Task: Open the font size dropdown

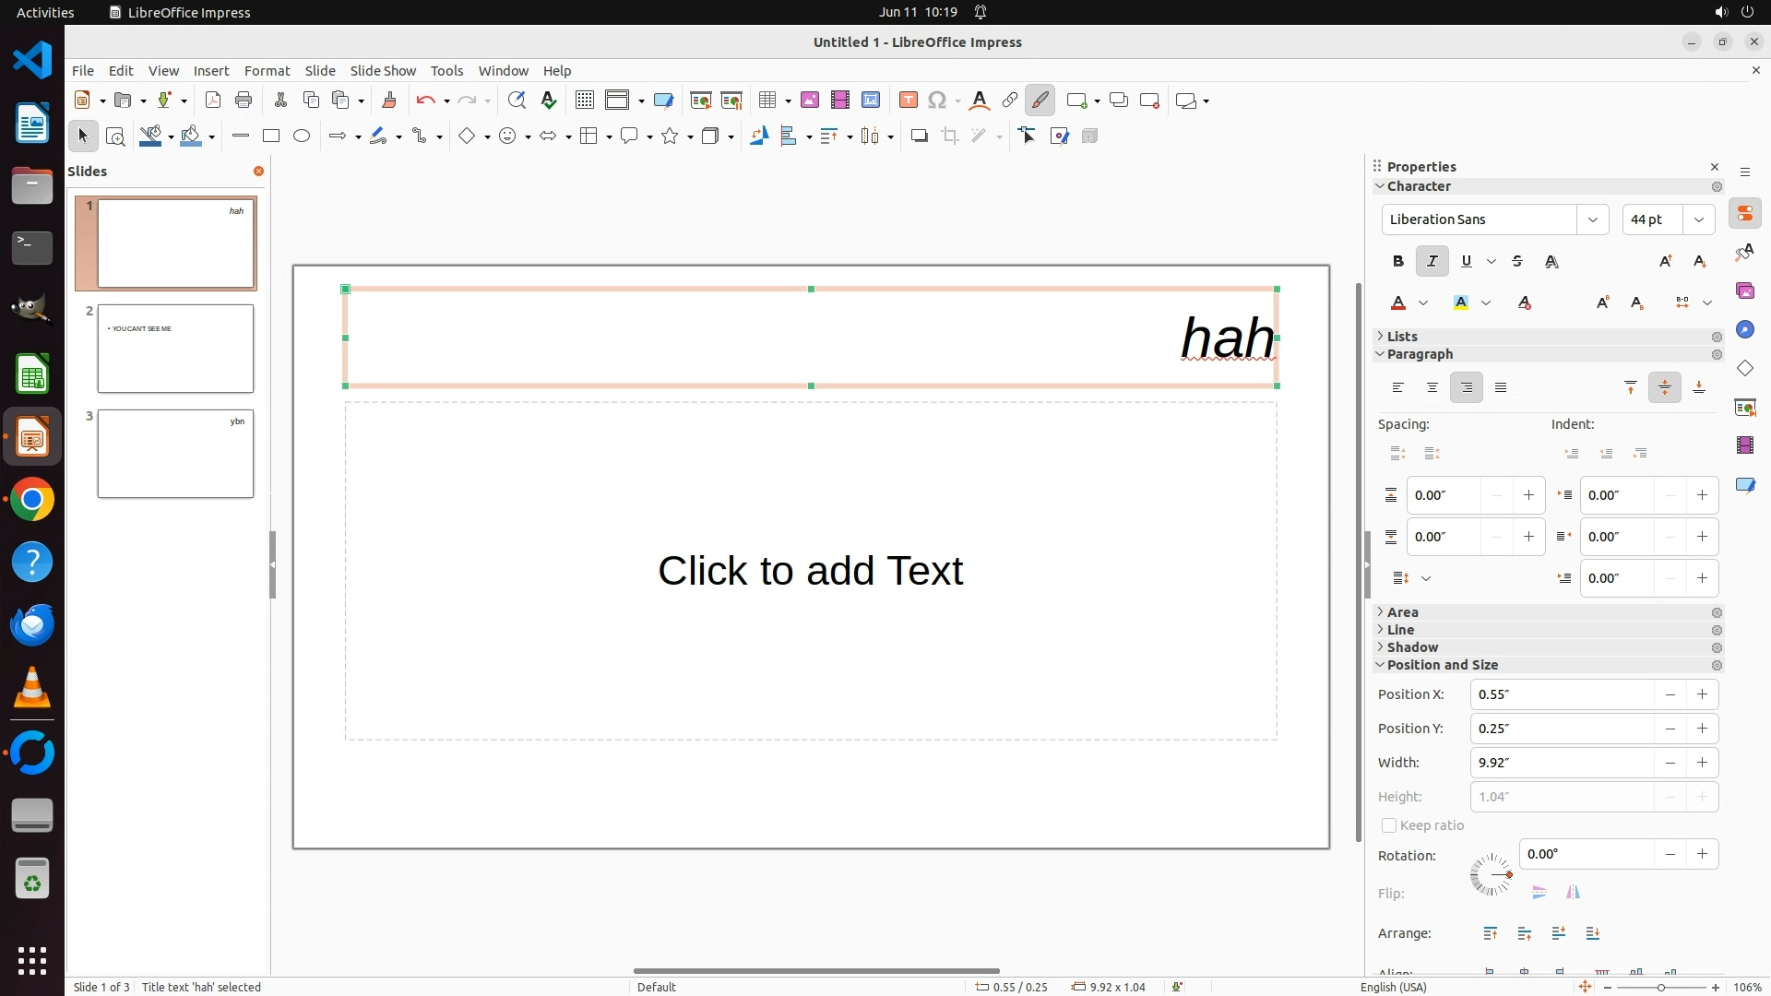Action: coord(1699,219)
